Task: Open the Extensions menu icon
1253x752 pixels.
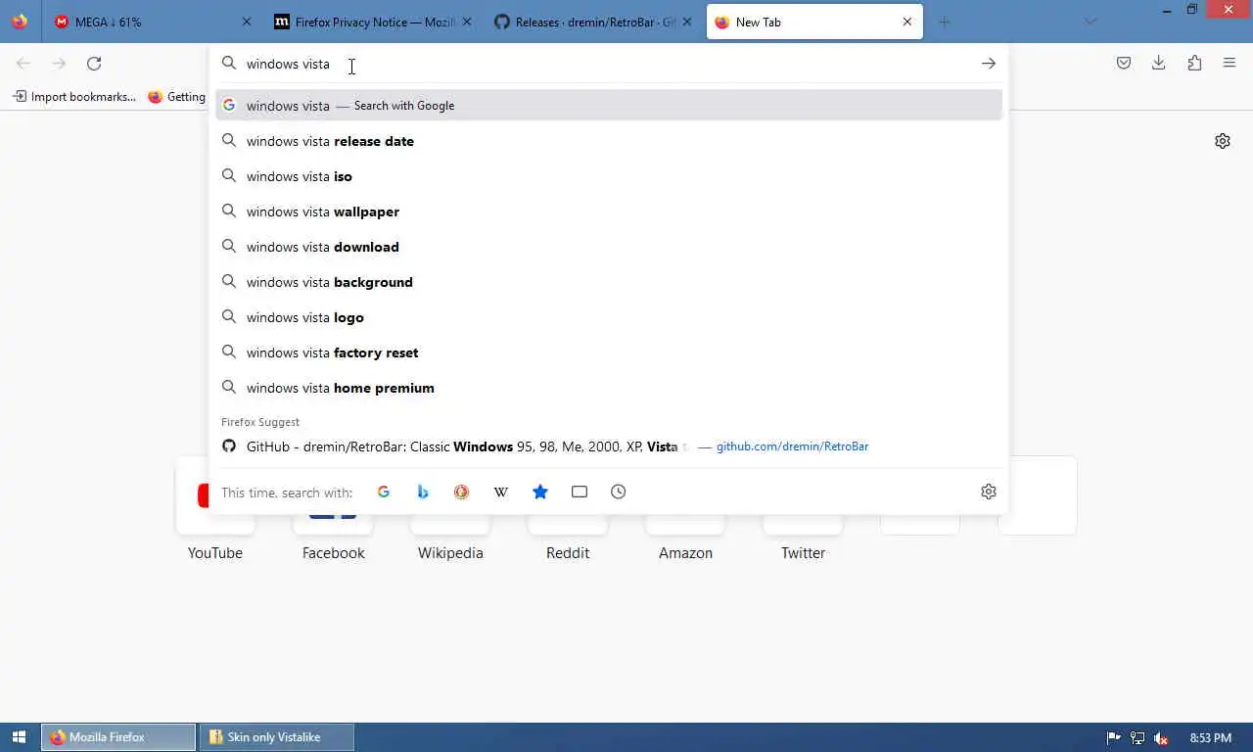Action: click(x=1194, y=64)
